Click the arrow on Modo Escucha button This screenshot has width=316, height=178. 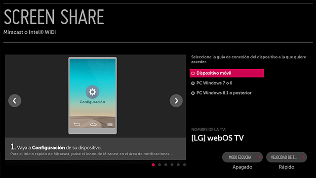coord(260,157)
